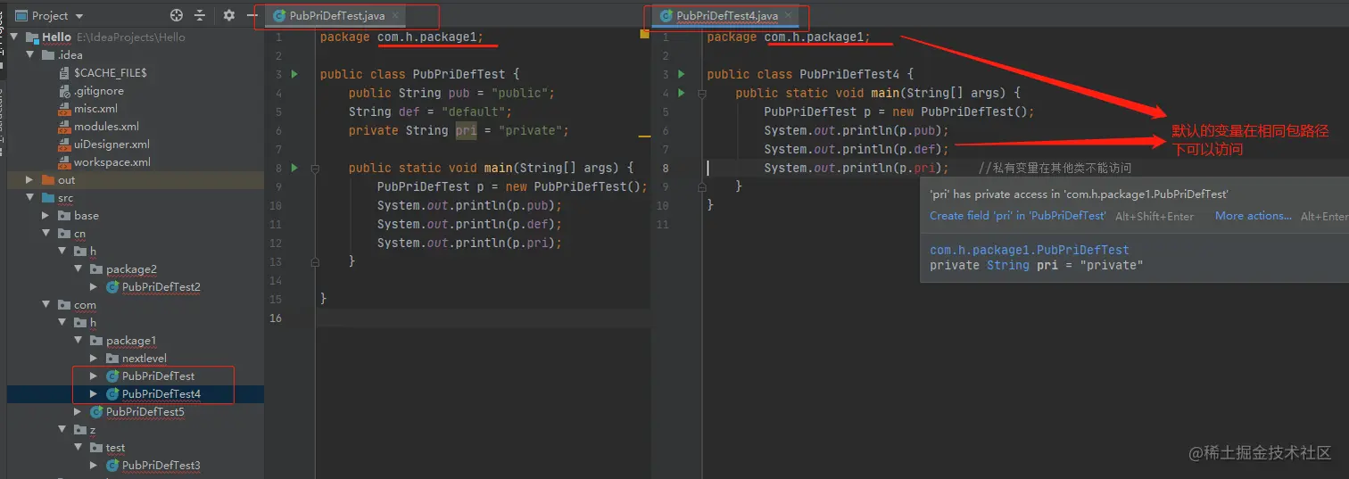Image resolution: width=1349 pixels, height=479 pixels.
Task: Run class PubPriDefTest via line 3 gutter arrow
Action: pos(294,74)
